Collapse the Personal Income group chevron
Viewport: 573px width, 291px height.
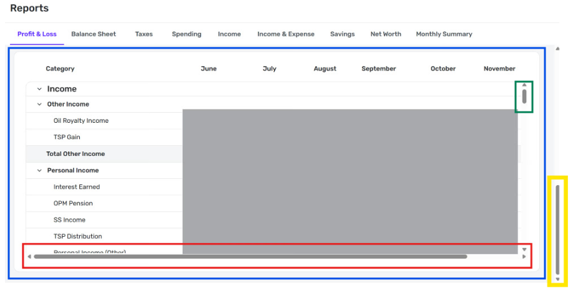(x=39, y=170)
